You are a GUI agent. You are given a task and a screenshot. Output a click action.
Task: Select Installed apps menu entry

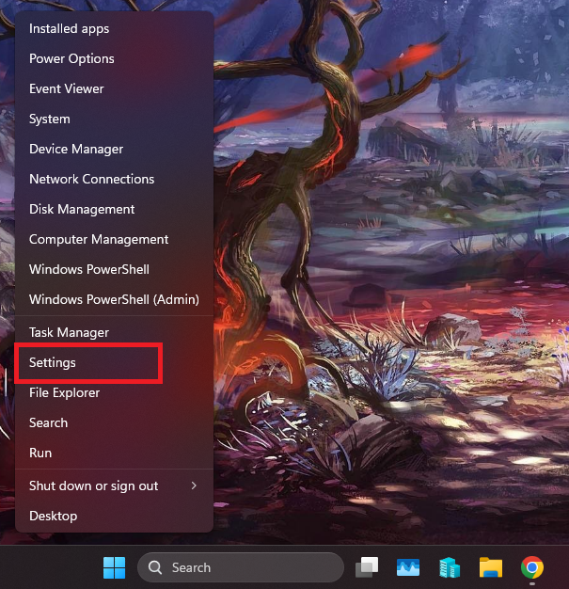[x=69, y=28]
